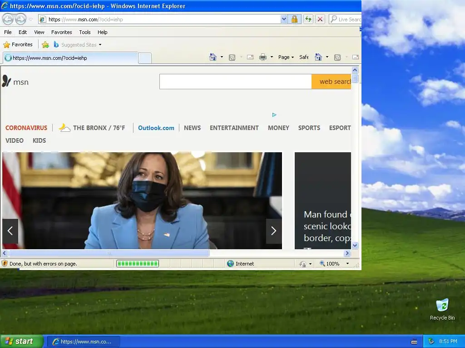465x348 pixels.
Task: Click the weather cloud icon
Action: (x=64, y=128)
